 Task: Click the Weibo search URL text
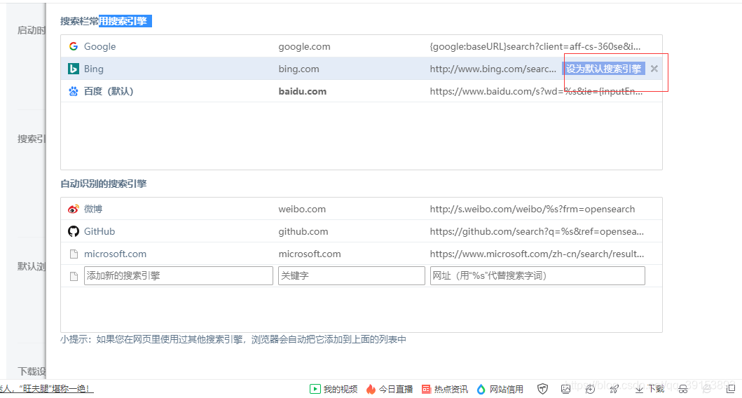[x=533, y=210]
